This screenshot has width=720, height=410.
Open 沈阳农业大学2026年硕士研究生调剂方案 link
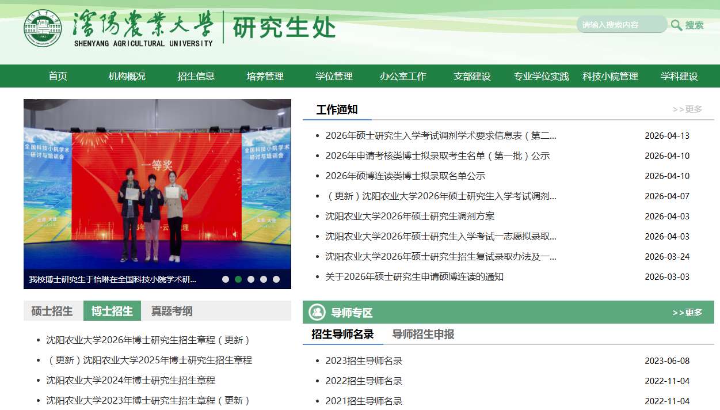410,217
